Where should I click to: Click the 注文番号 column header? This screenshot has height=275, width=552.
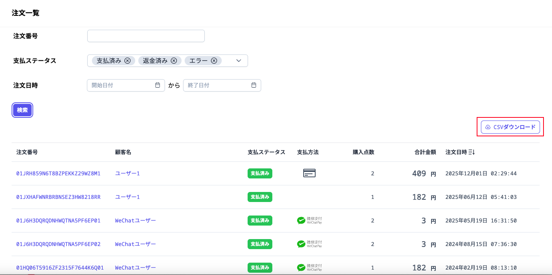[27, 152]
